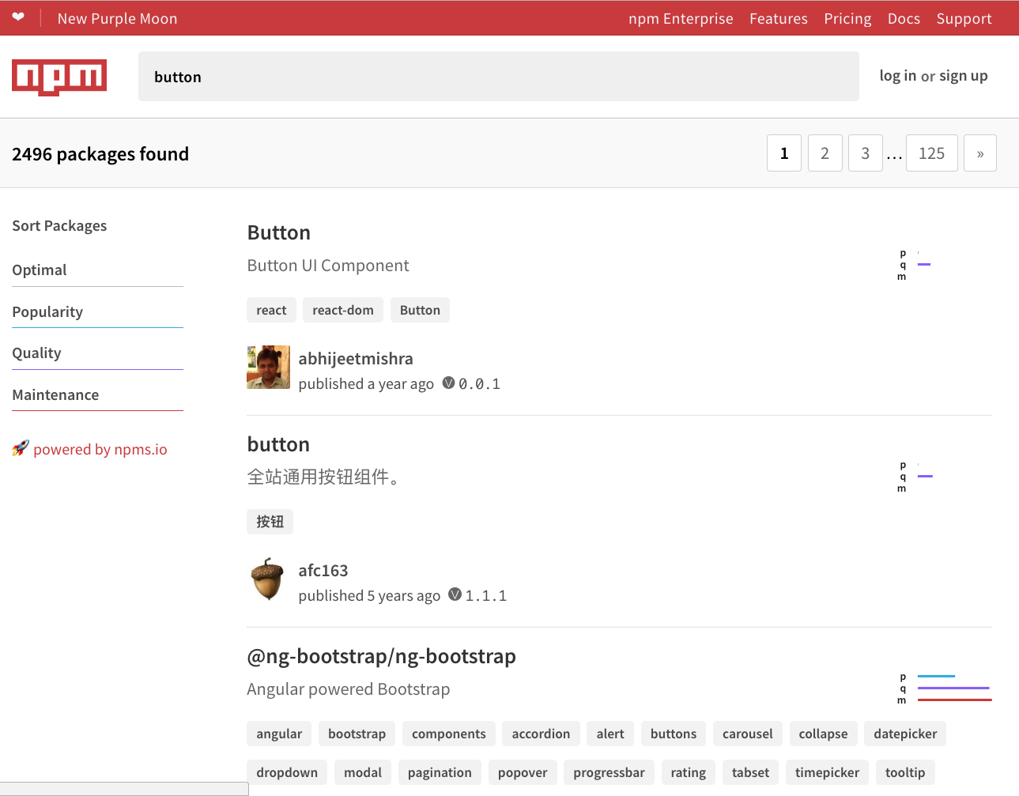Screen dimensions: 1019x796
Task: Click the 'popover' keyword tag
Action: 523,772
